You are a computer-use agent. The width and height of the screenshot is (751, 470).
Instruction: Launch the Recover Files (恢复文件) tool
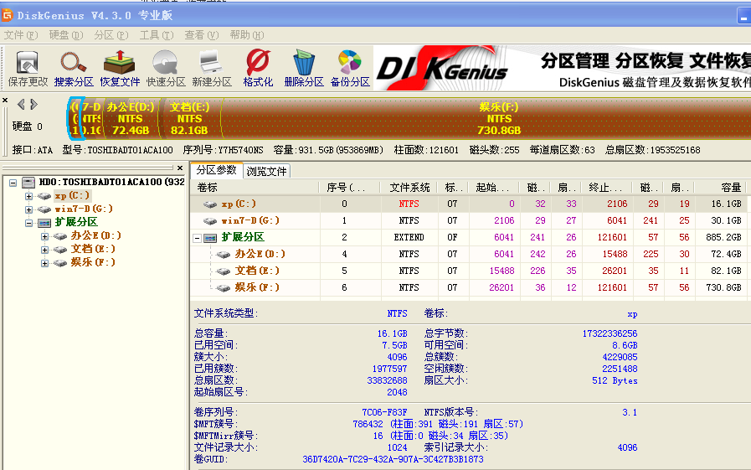coord(119,69)
